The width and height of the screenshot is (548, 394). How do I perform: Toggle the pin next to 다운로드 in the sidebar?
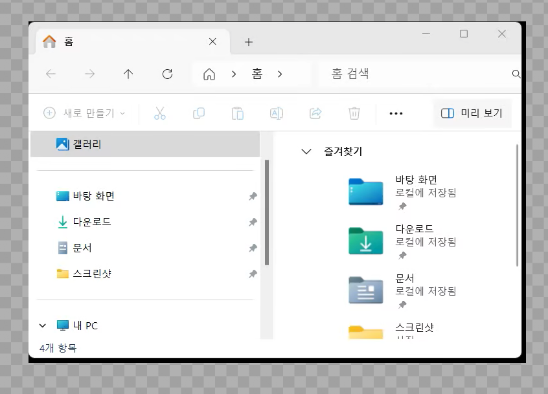point(253,222)
